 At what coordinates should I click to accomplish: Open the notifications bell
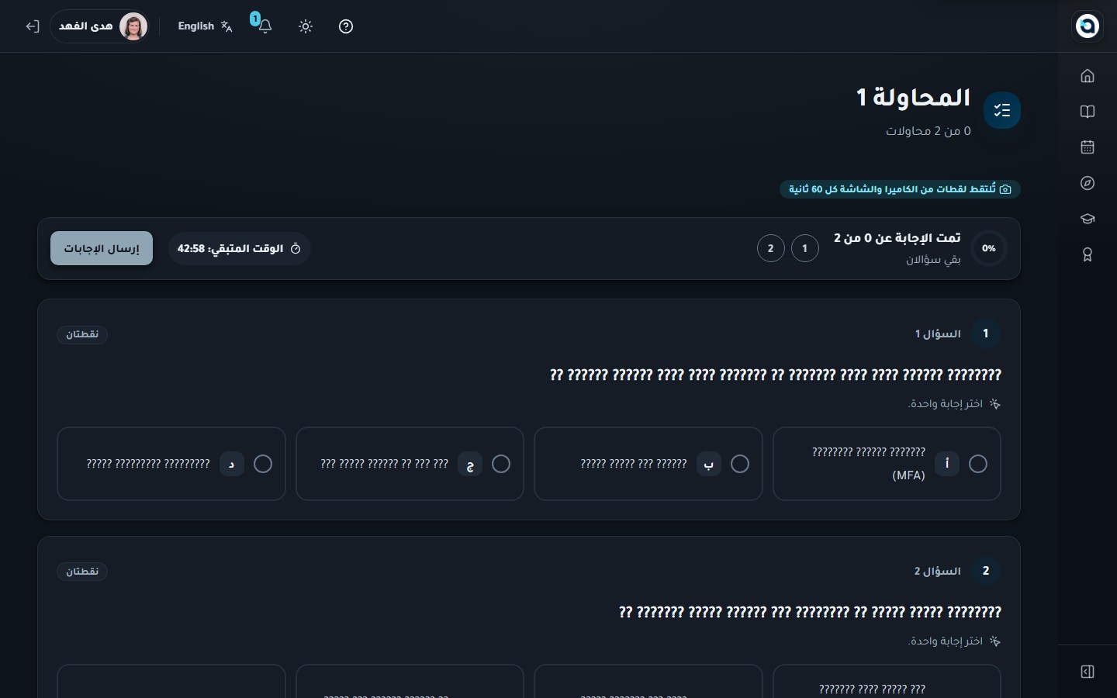[265, 26]
